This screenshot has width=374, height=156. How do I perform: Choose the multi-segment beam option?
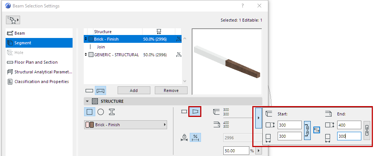pyautogui.click(x=100, y=90)
